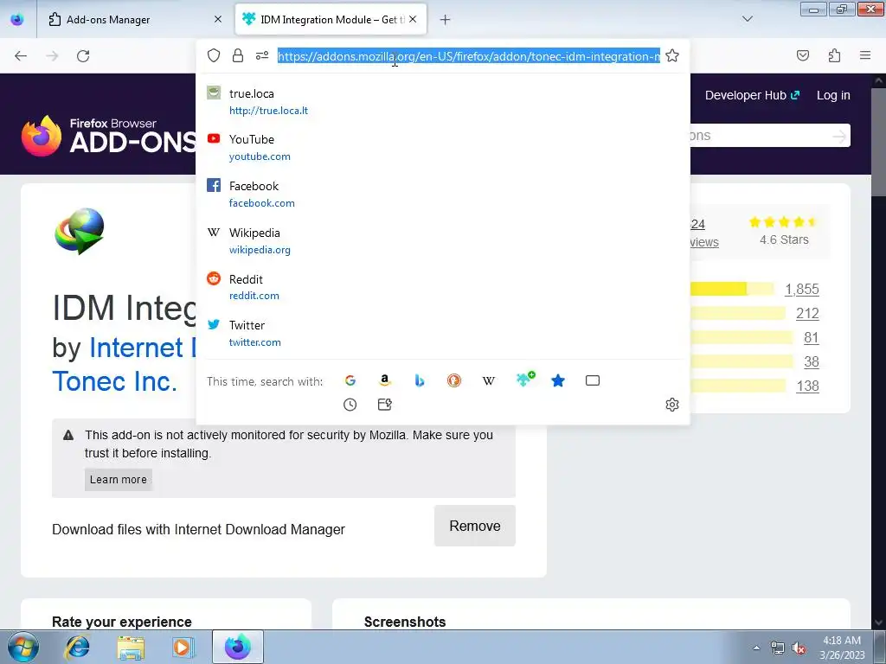List all tabs dropdown arrow
Screen dimensions: 886x664
(748, 19)
